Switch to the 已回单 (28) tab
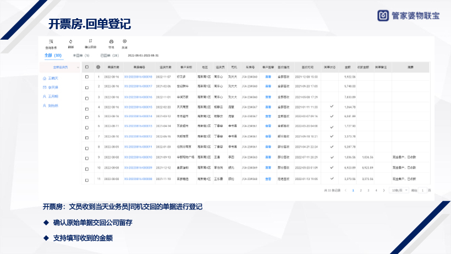This screenshot has width=451, height=254. (108, 55)
